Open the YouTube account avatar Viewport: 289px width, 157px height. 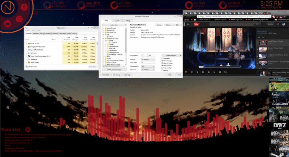(284, 24)
